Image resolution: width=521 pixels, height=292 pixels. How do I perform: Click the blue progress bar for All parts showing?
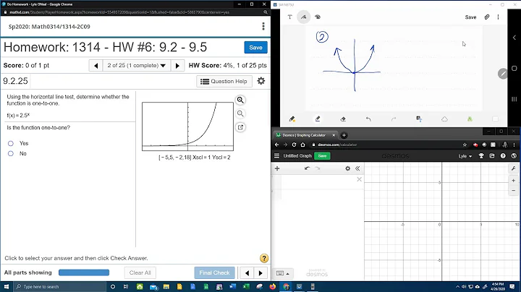point(84,272)
